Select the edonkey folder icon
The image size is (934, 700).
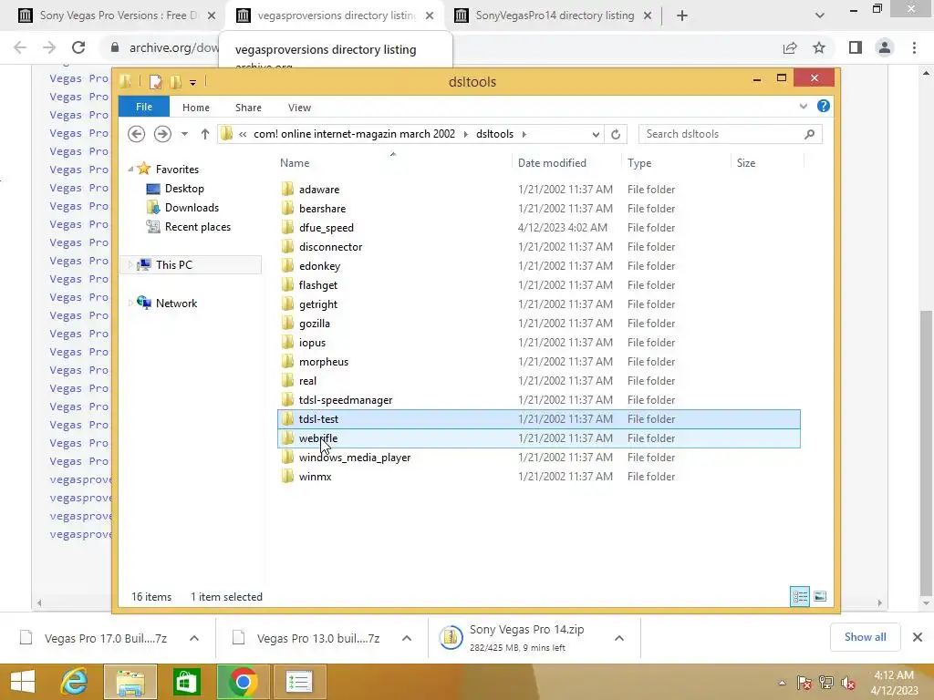point(287,265)
